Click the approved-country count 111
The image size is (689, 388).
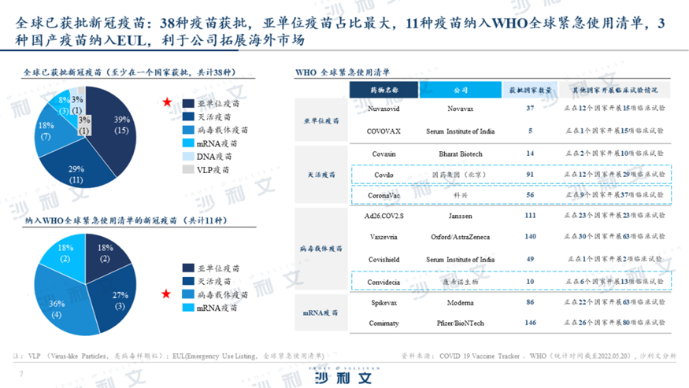[530, 216]
